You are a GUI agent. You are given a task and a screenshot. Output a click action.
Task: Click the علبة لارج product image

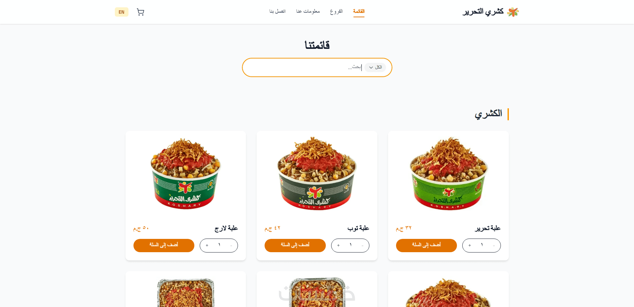[x=186, y=173]
